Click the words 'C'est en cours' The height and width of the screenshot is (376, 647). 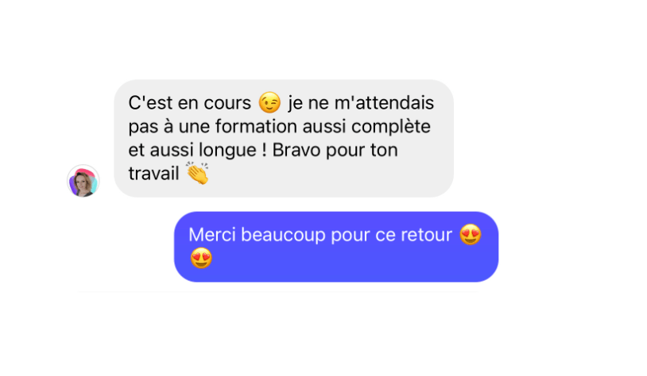click(189, 103)
